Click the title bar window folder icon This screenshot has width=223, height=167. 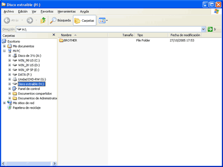pos(3,4)
